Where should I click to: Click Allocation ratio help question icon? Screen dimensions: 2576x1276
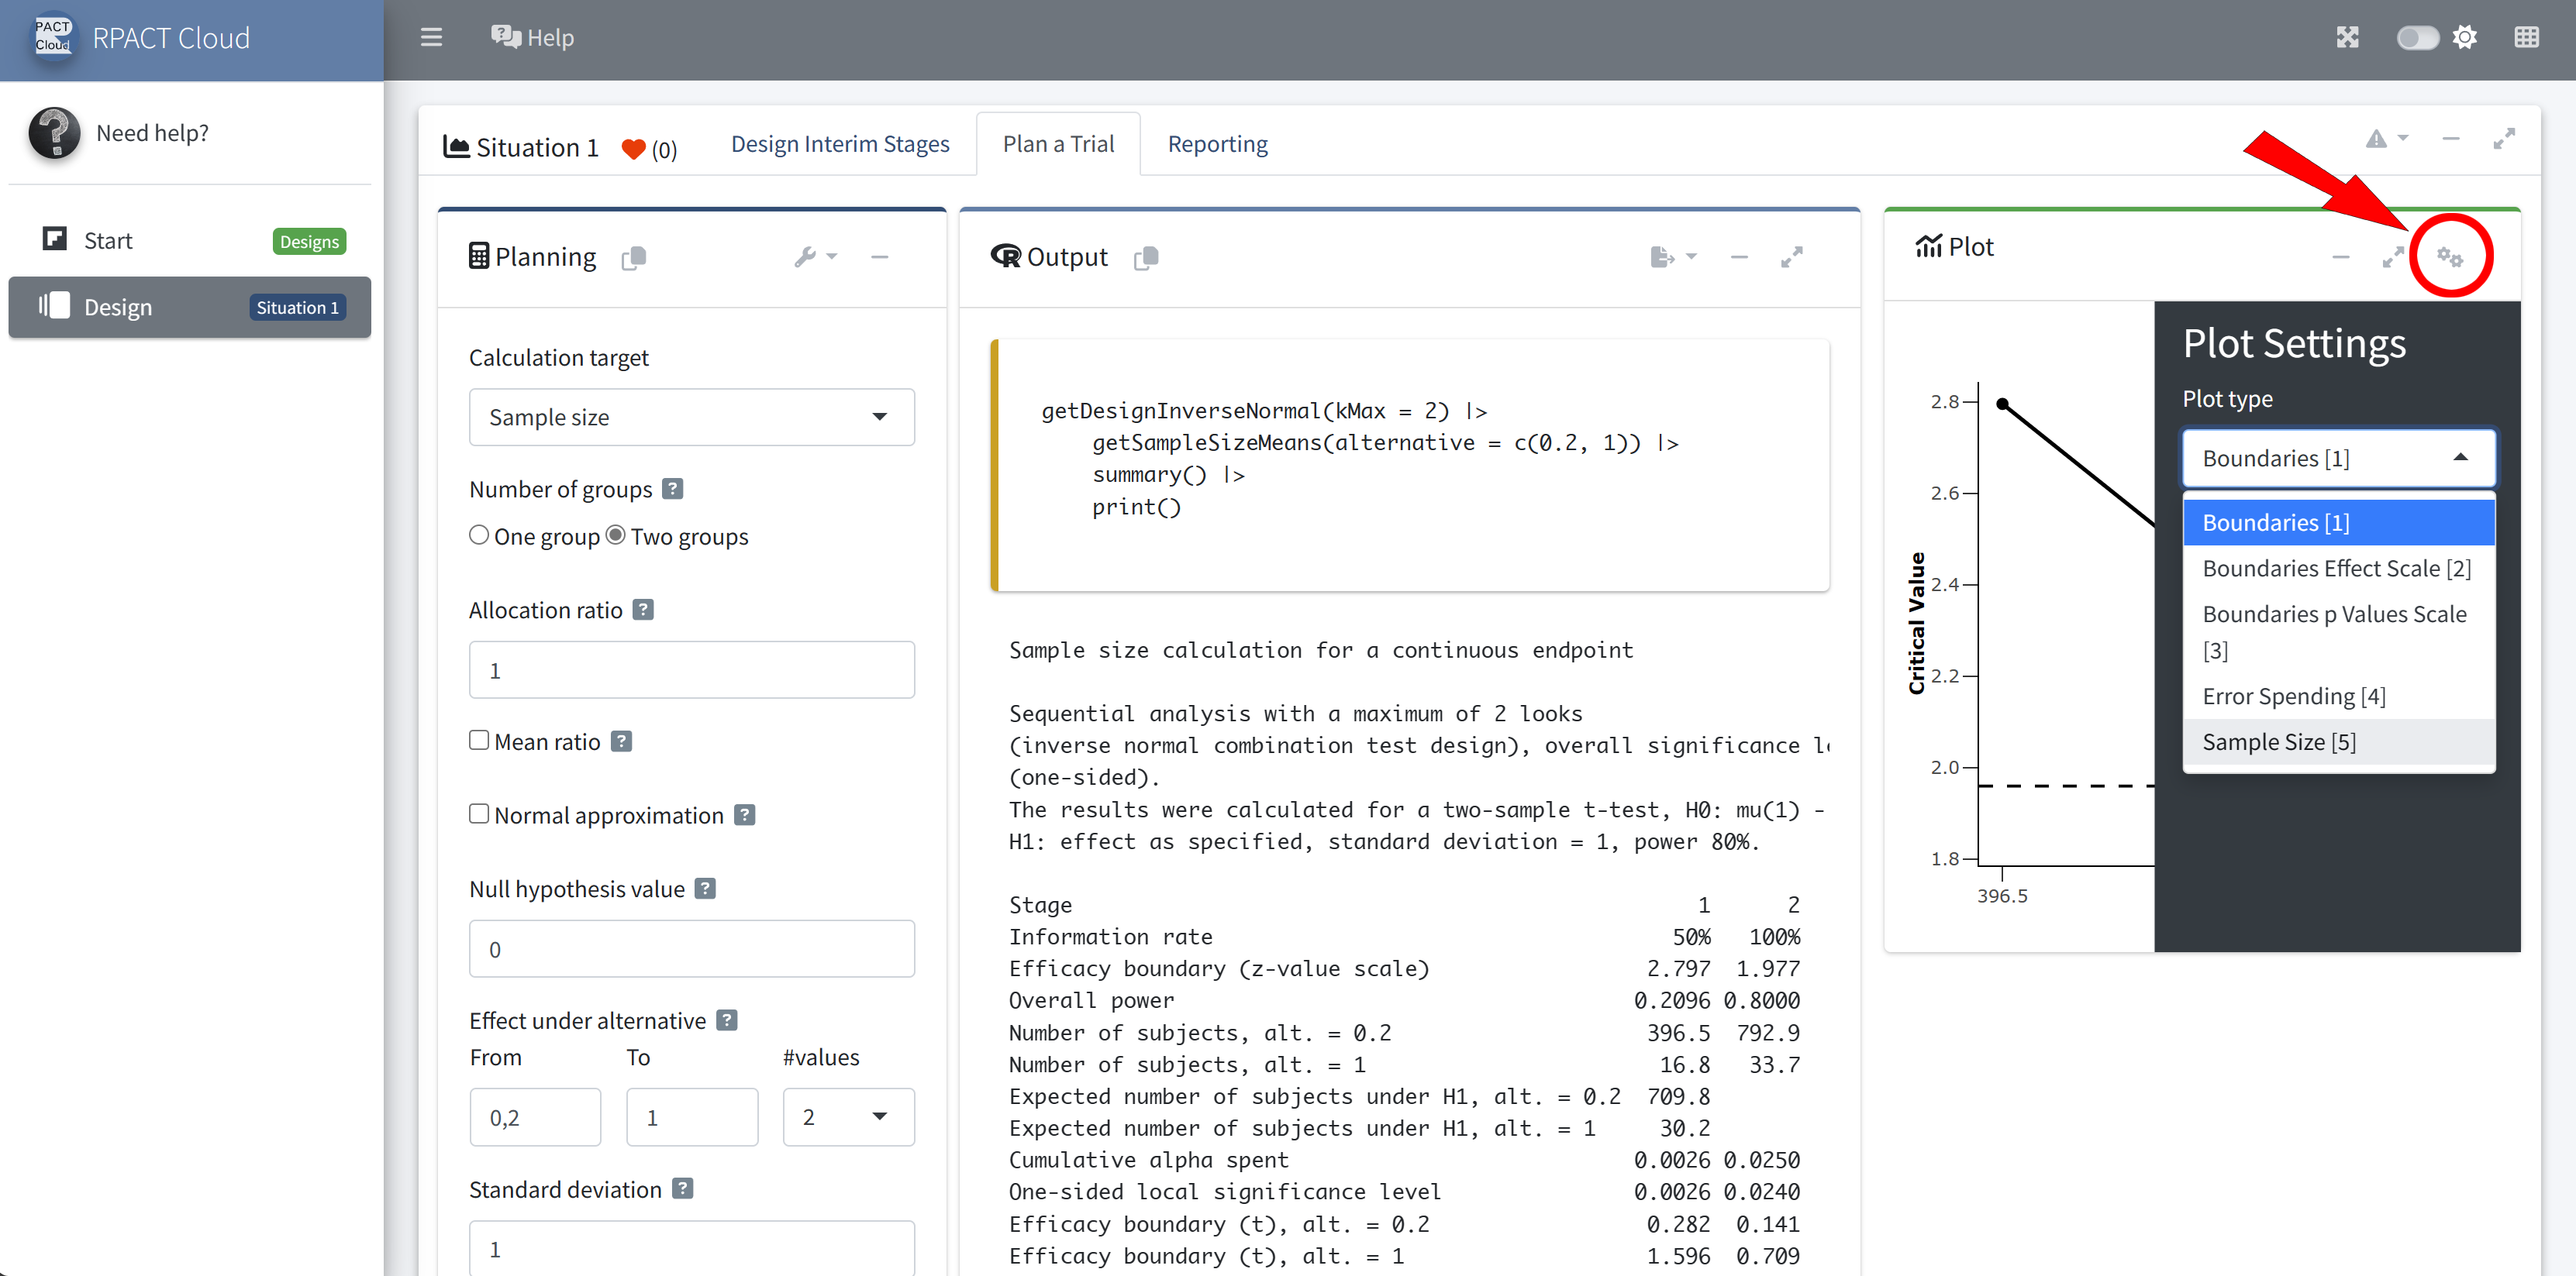643,610
